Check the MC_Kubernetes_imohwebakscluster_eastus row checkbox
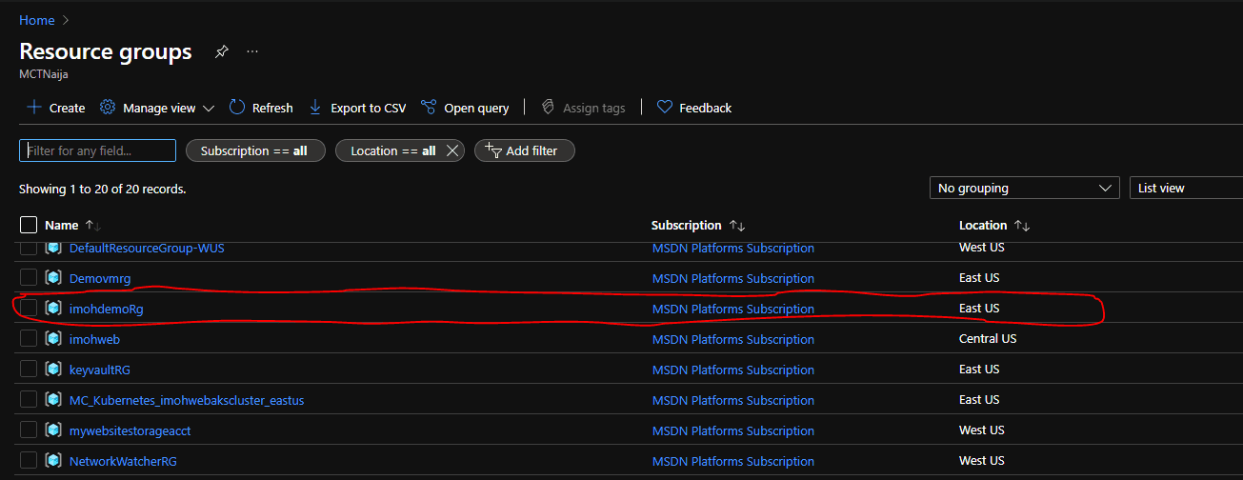The image size is (1243, 480). [x=29, y=399]
